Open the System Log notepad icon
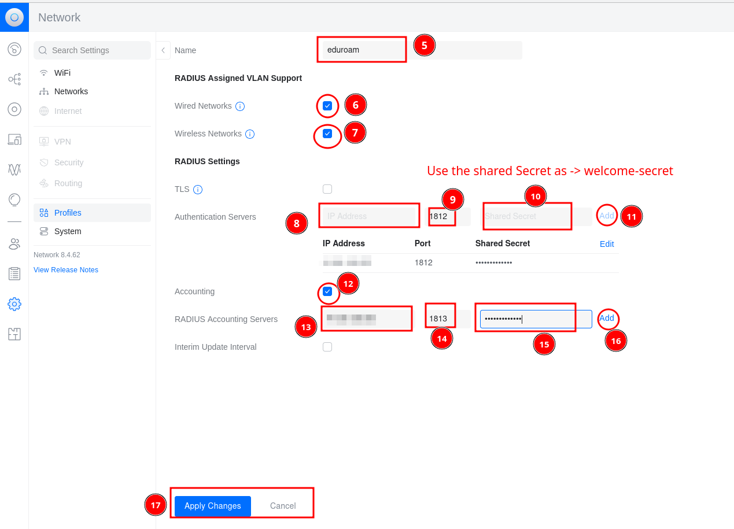The width and height of the screenshot is (734, 529). coord(14,273)
